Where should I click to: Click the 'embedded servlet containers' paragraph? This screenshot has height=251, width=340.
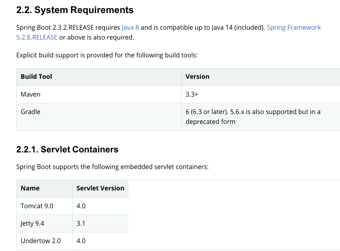coord(112,167)
